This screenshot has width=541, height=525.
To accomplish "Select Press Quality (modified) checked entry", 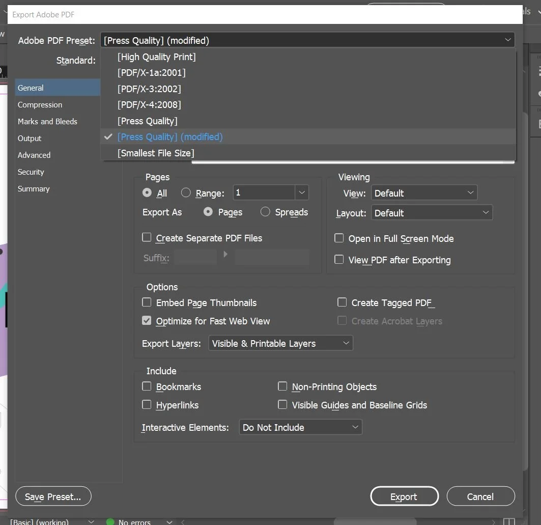I will click(308, 136).
